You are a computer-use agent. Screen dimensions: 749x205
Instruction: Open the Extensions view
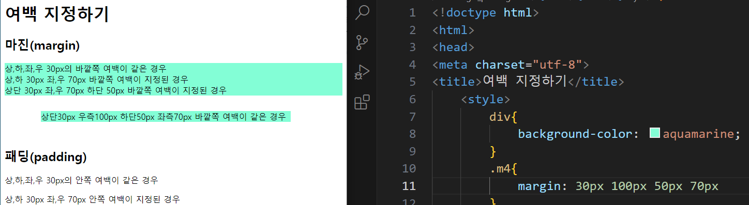click(362, 102)
